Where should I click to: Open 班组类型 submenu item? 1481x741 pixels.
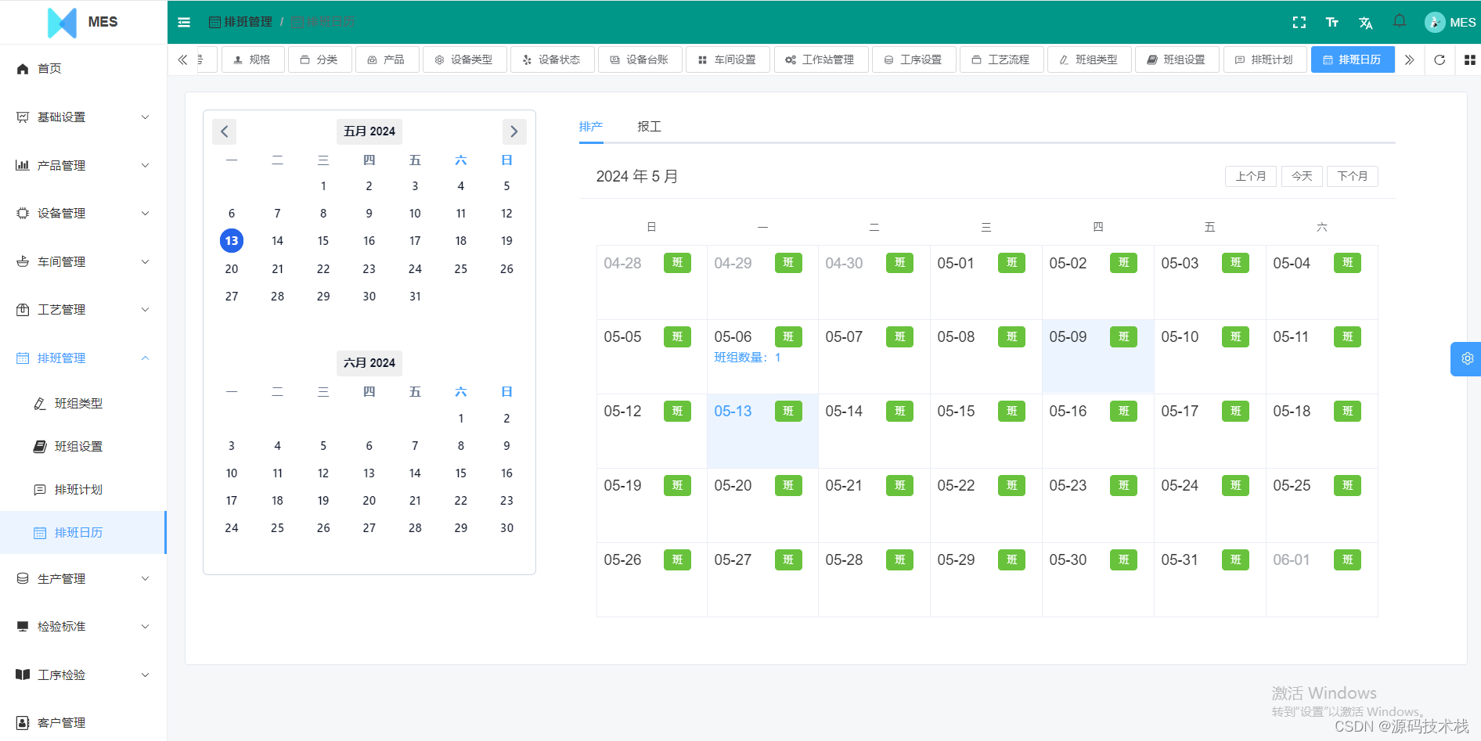click(83, 404)
